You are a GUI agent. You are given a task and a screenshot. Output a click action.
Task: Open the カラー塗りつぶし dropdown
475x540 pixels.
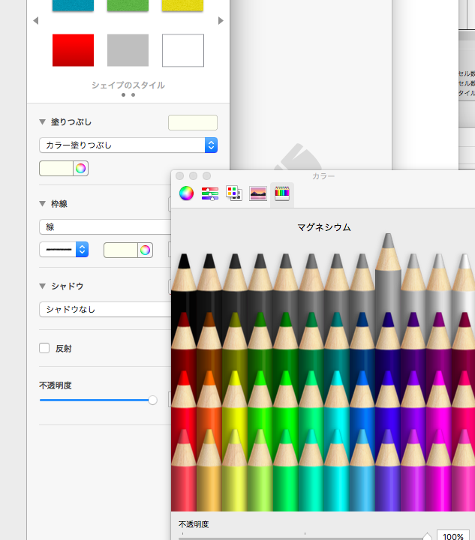click(x=128, y=145)
